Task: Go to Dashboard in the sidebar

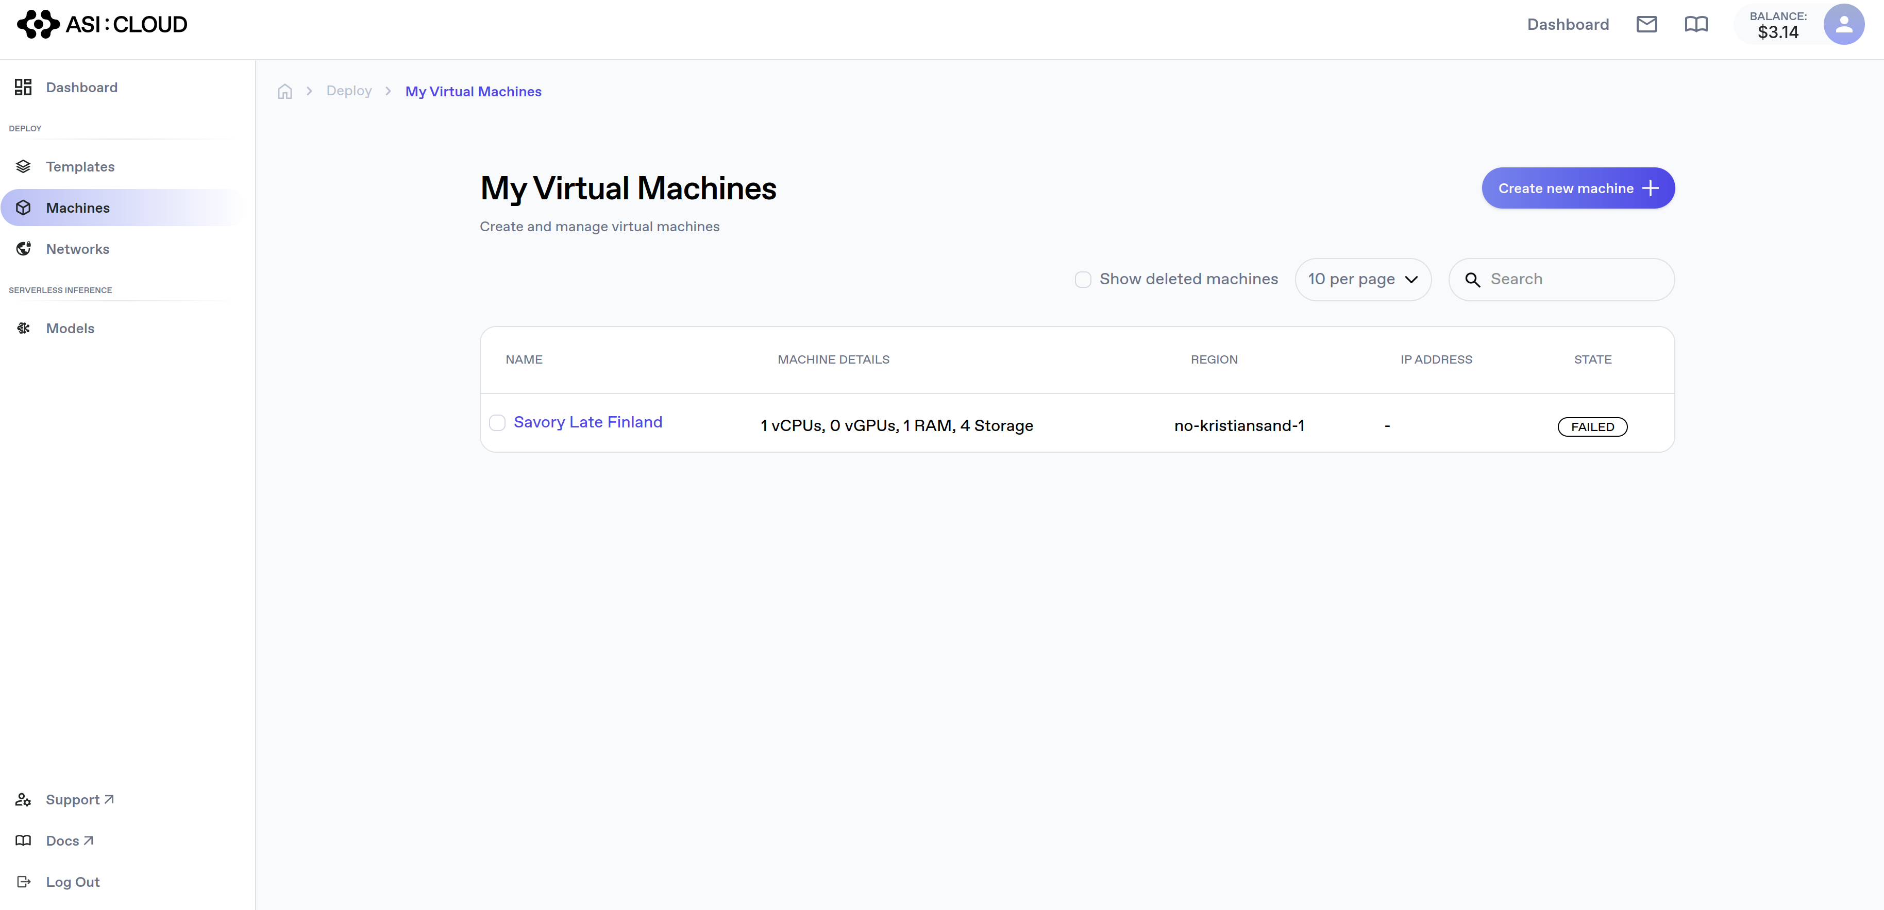Action: click(x=81, y=88)
